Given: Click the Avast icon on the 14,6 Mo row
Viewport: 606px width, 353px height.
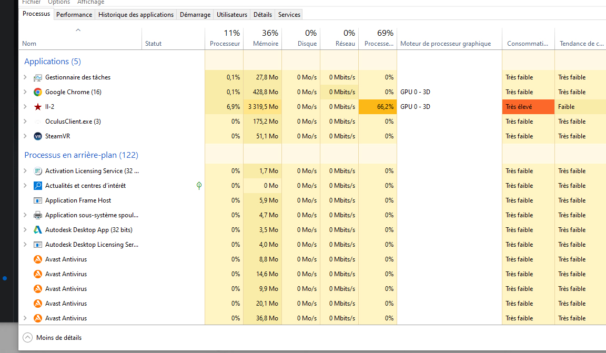Looking at the screenshot, I should pos(37,274).
